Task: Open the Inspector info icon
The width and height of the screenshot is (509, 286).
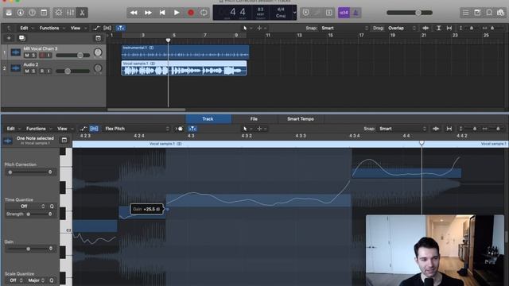Action: 21,13
